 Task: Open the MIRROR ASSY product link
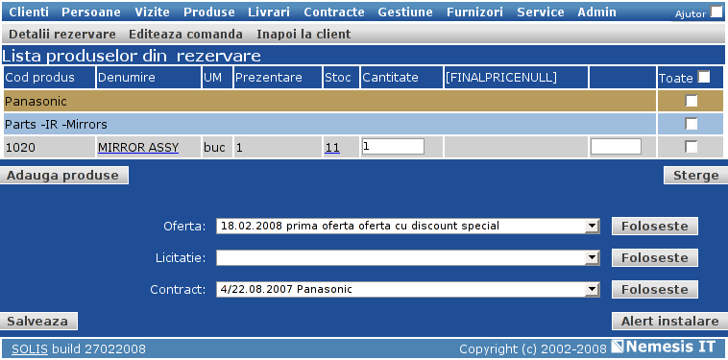138,148
